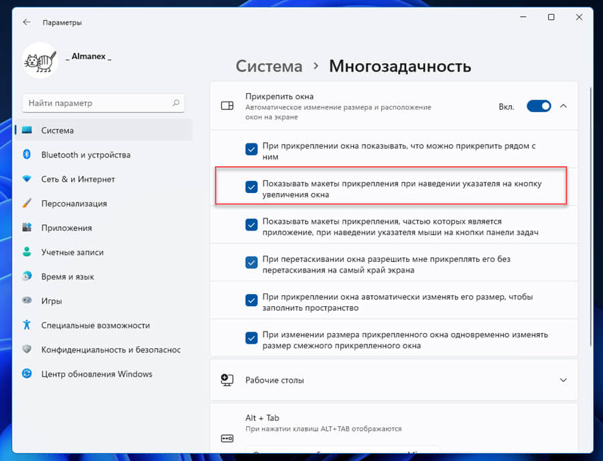Uncheck 'макеты прикрепления при наведении указателя на кнопку'
The width and height of the screenshot is (603, 461).
tap(251, 187)
